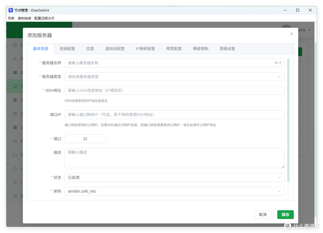Viewport: 323px width, 233px height.
Task: Click the 描述 text area
Action: (x=174, y=158)
